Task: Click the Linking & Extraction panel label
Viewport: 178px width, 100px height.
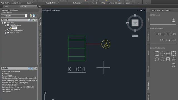Action: point(116,3)
